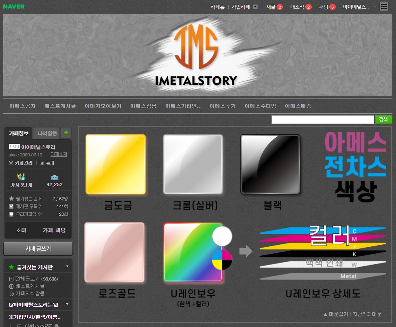Open the 아메스상담 menu
The height and width of the screenshot is (327, 396).
pos(143,106)
